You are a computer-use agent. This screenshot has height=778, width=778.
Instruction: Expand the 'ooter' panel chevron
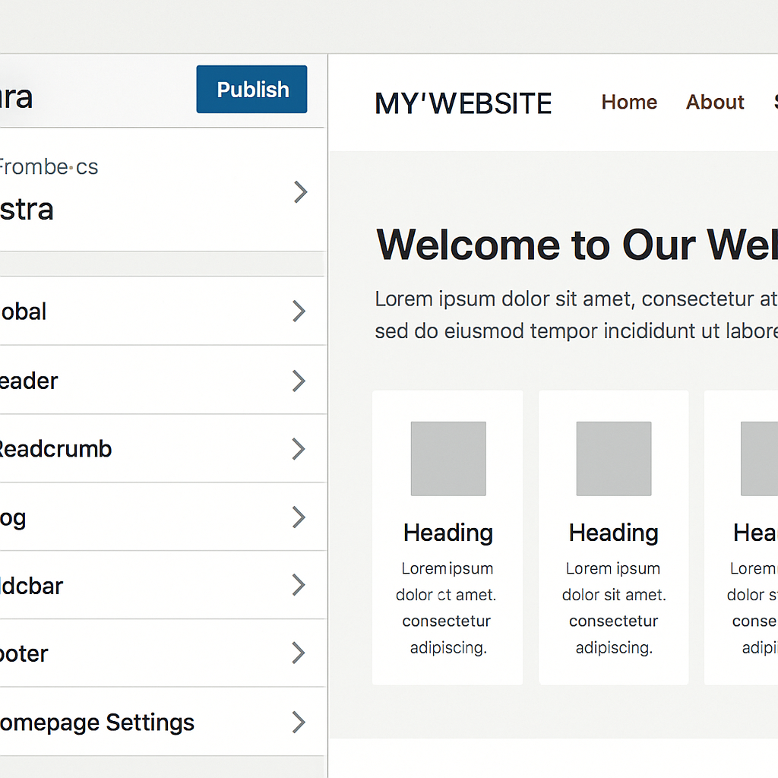tap(299, 653)
